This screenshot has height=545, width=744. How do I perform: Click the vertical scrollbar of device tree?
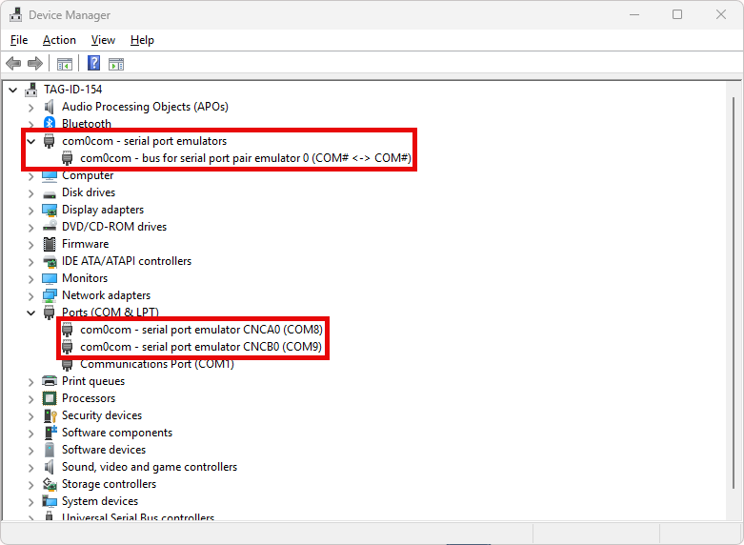734,286
